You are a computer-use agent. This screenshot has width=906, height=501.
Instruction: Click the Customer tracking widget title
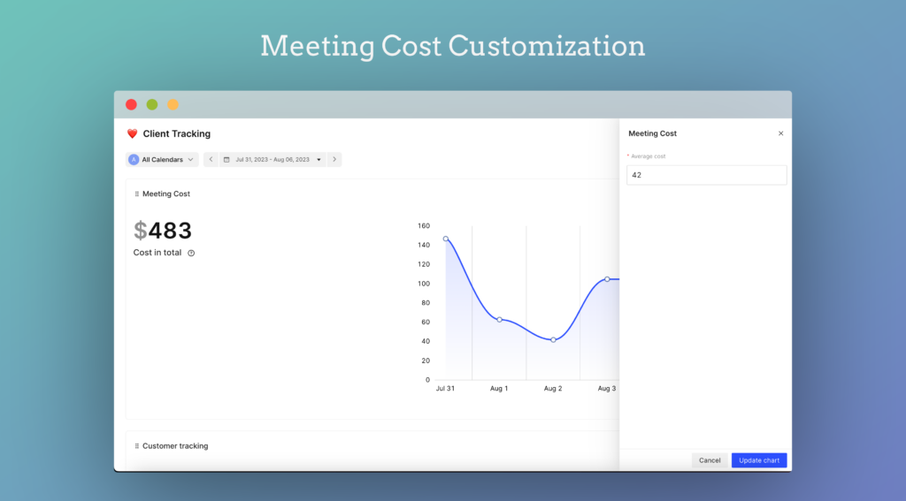pos(175,446)
